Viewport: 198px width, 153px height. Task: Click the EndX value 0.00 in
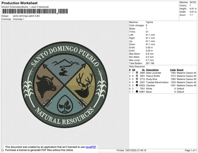[x=149, y=47]
